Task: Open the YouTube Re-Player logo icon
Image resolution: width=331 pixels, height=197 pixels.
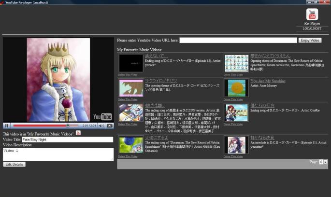Action: tap(312, 14)
